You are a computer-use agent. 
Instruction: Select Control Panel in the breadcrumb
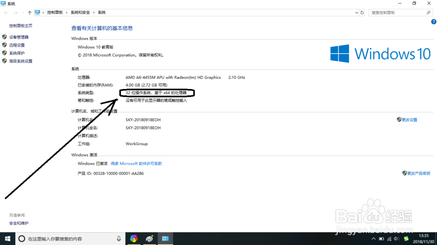pos(55,13)
